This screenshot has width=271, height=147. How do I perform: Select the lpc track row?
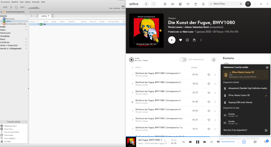pyautogui.click(x=77, y=24)
